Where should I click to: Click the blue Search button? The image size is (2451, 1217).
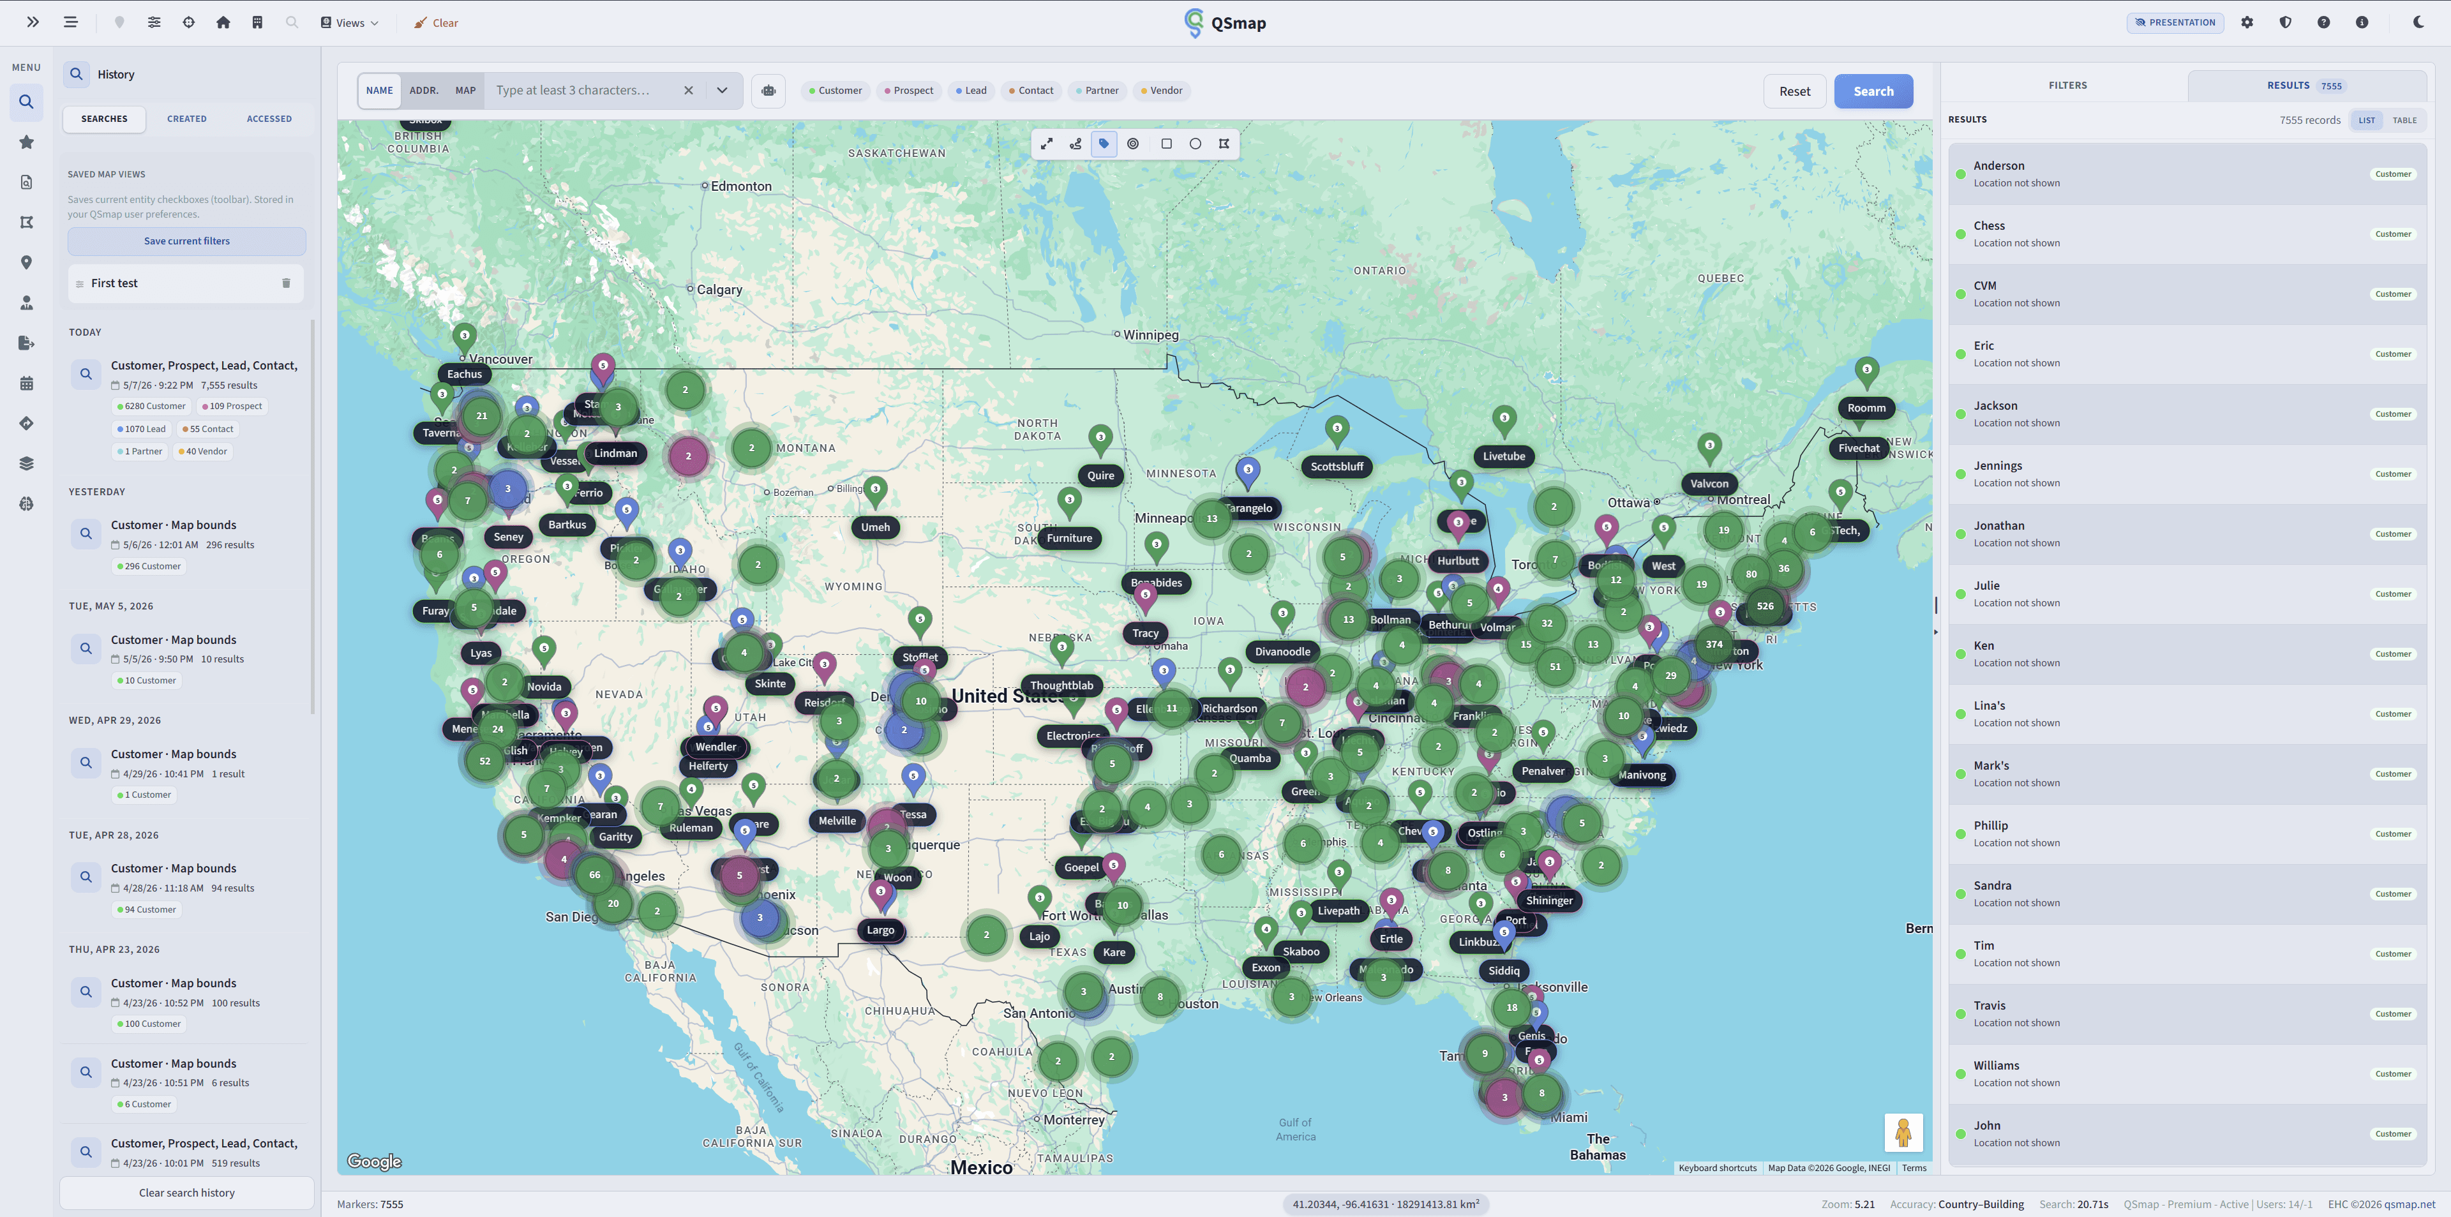coord(1873,91)
